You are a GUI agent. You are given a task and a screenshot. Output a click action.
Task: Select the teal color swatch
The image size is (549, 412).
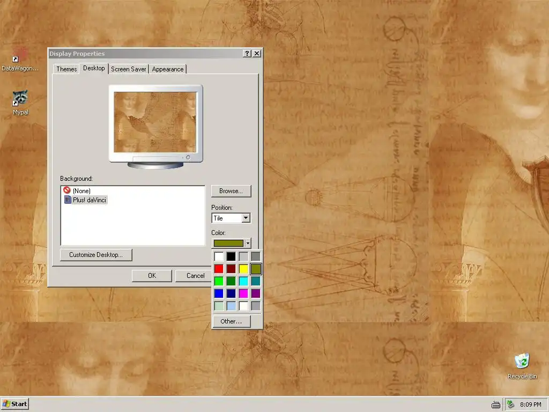coord(256,281)
